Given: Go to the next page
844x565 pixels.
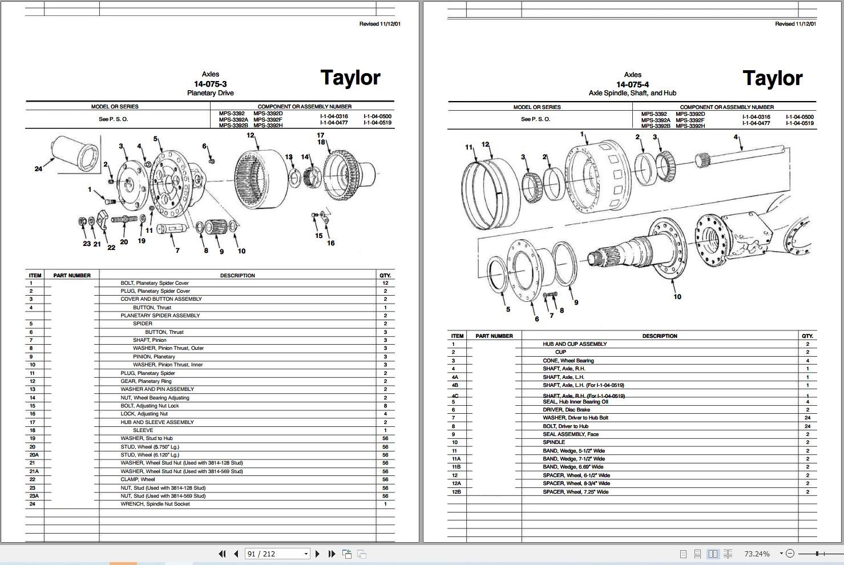Looking at the screenshot, I should (x=318, y=554).
